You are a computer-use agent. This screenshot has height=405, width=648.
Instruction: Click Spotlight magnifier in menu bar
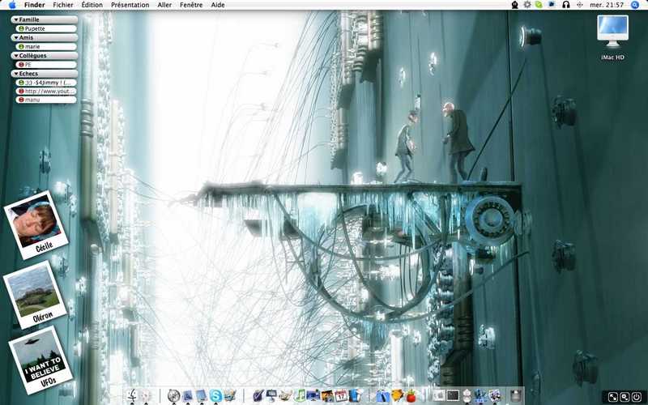click(x=635, y=5)
